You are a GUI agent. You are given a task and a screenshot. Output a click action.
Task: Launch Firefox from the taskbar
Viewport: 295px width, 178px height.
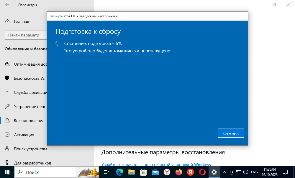click(x=178, y=172)
